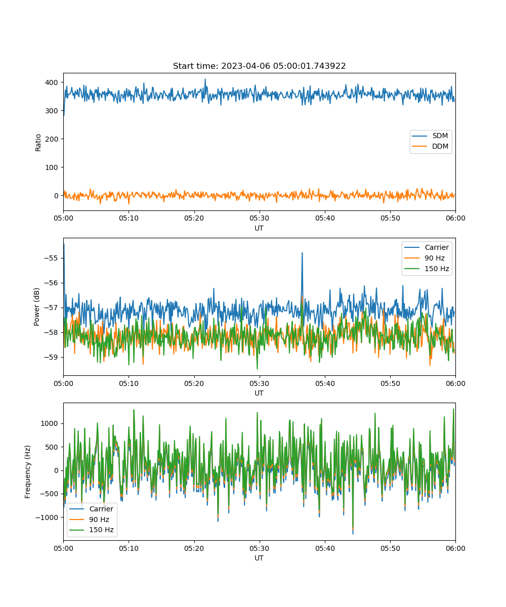506x607 pixels.
Task: Click the orange DDM line swatch in legend
Action: pyautogui.click(x=420, y=146)
